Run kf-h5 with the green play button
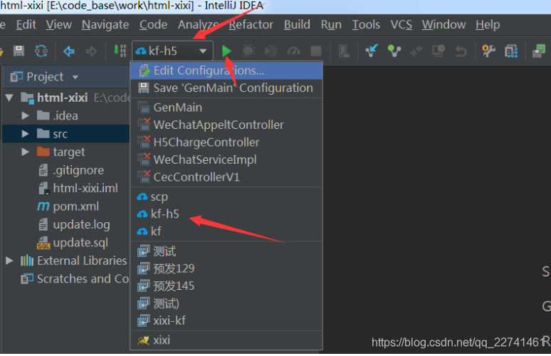The image size is (551, 356). [x=226, y=51]
